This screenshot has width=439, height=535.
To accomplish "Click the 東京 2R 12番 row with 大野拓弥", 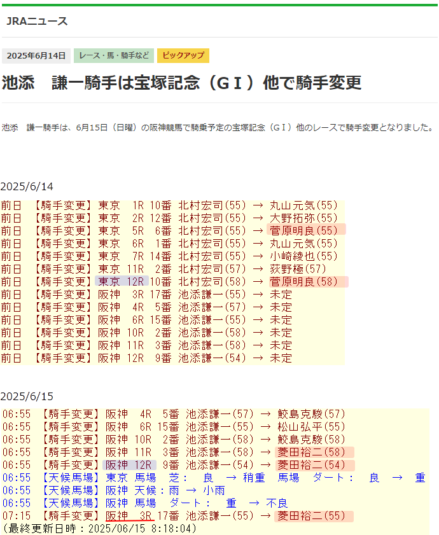I will point(169,218).
